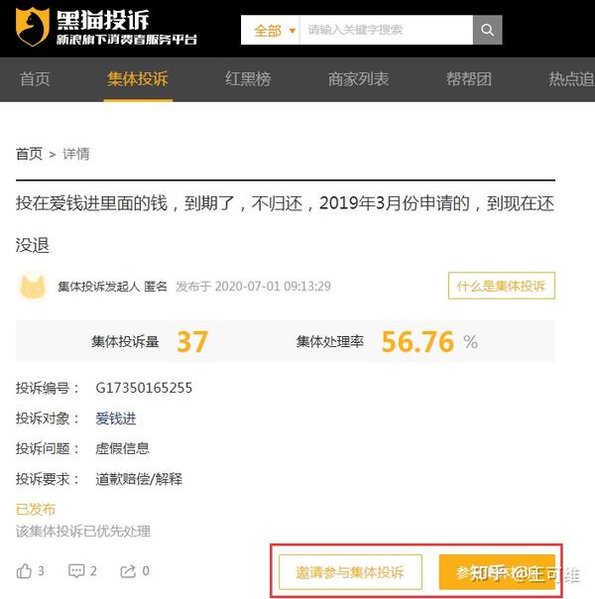Share the complaint using share icon
The width and height of the screenshot is (595, 599).
tap(128, 571)
